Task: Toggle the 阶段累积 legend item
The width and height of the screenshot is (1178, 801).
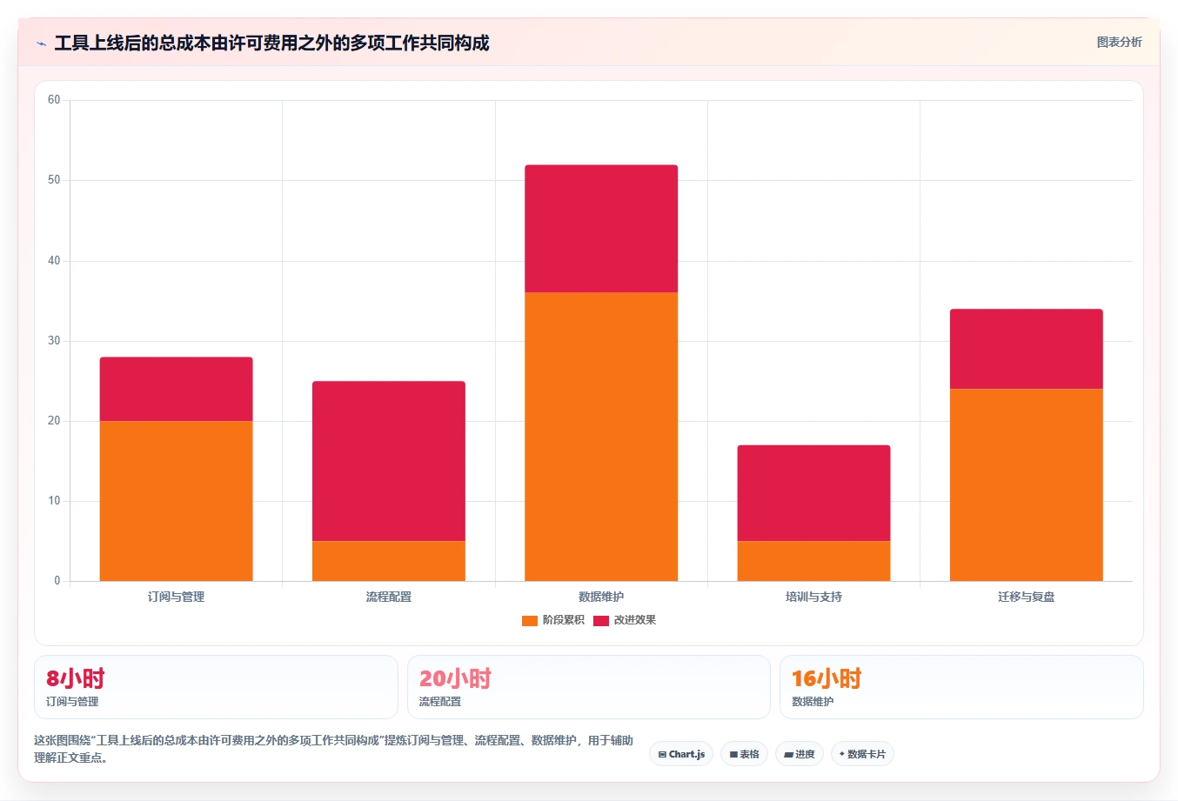Action: pos(553,620)
